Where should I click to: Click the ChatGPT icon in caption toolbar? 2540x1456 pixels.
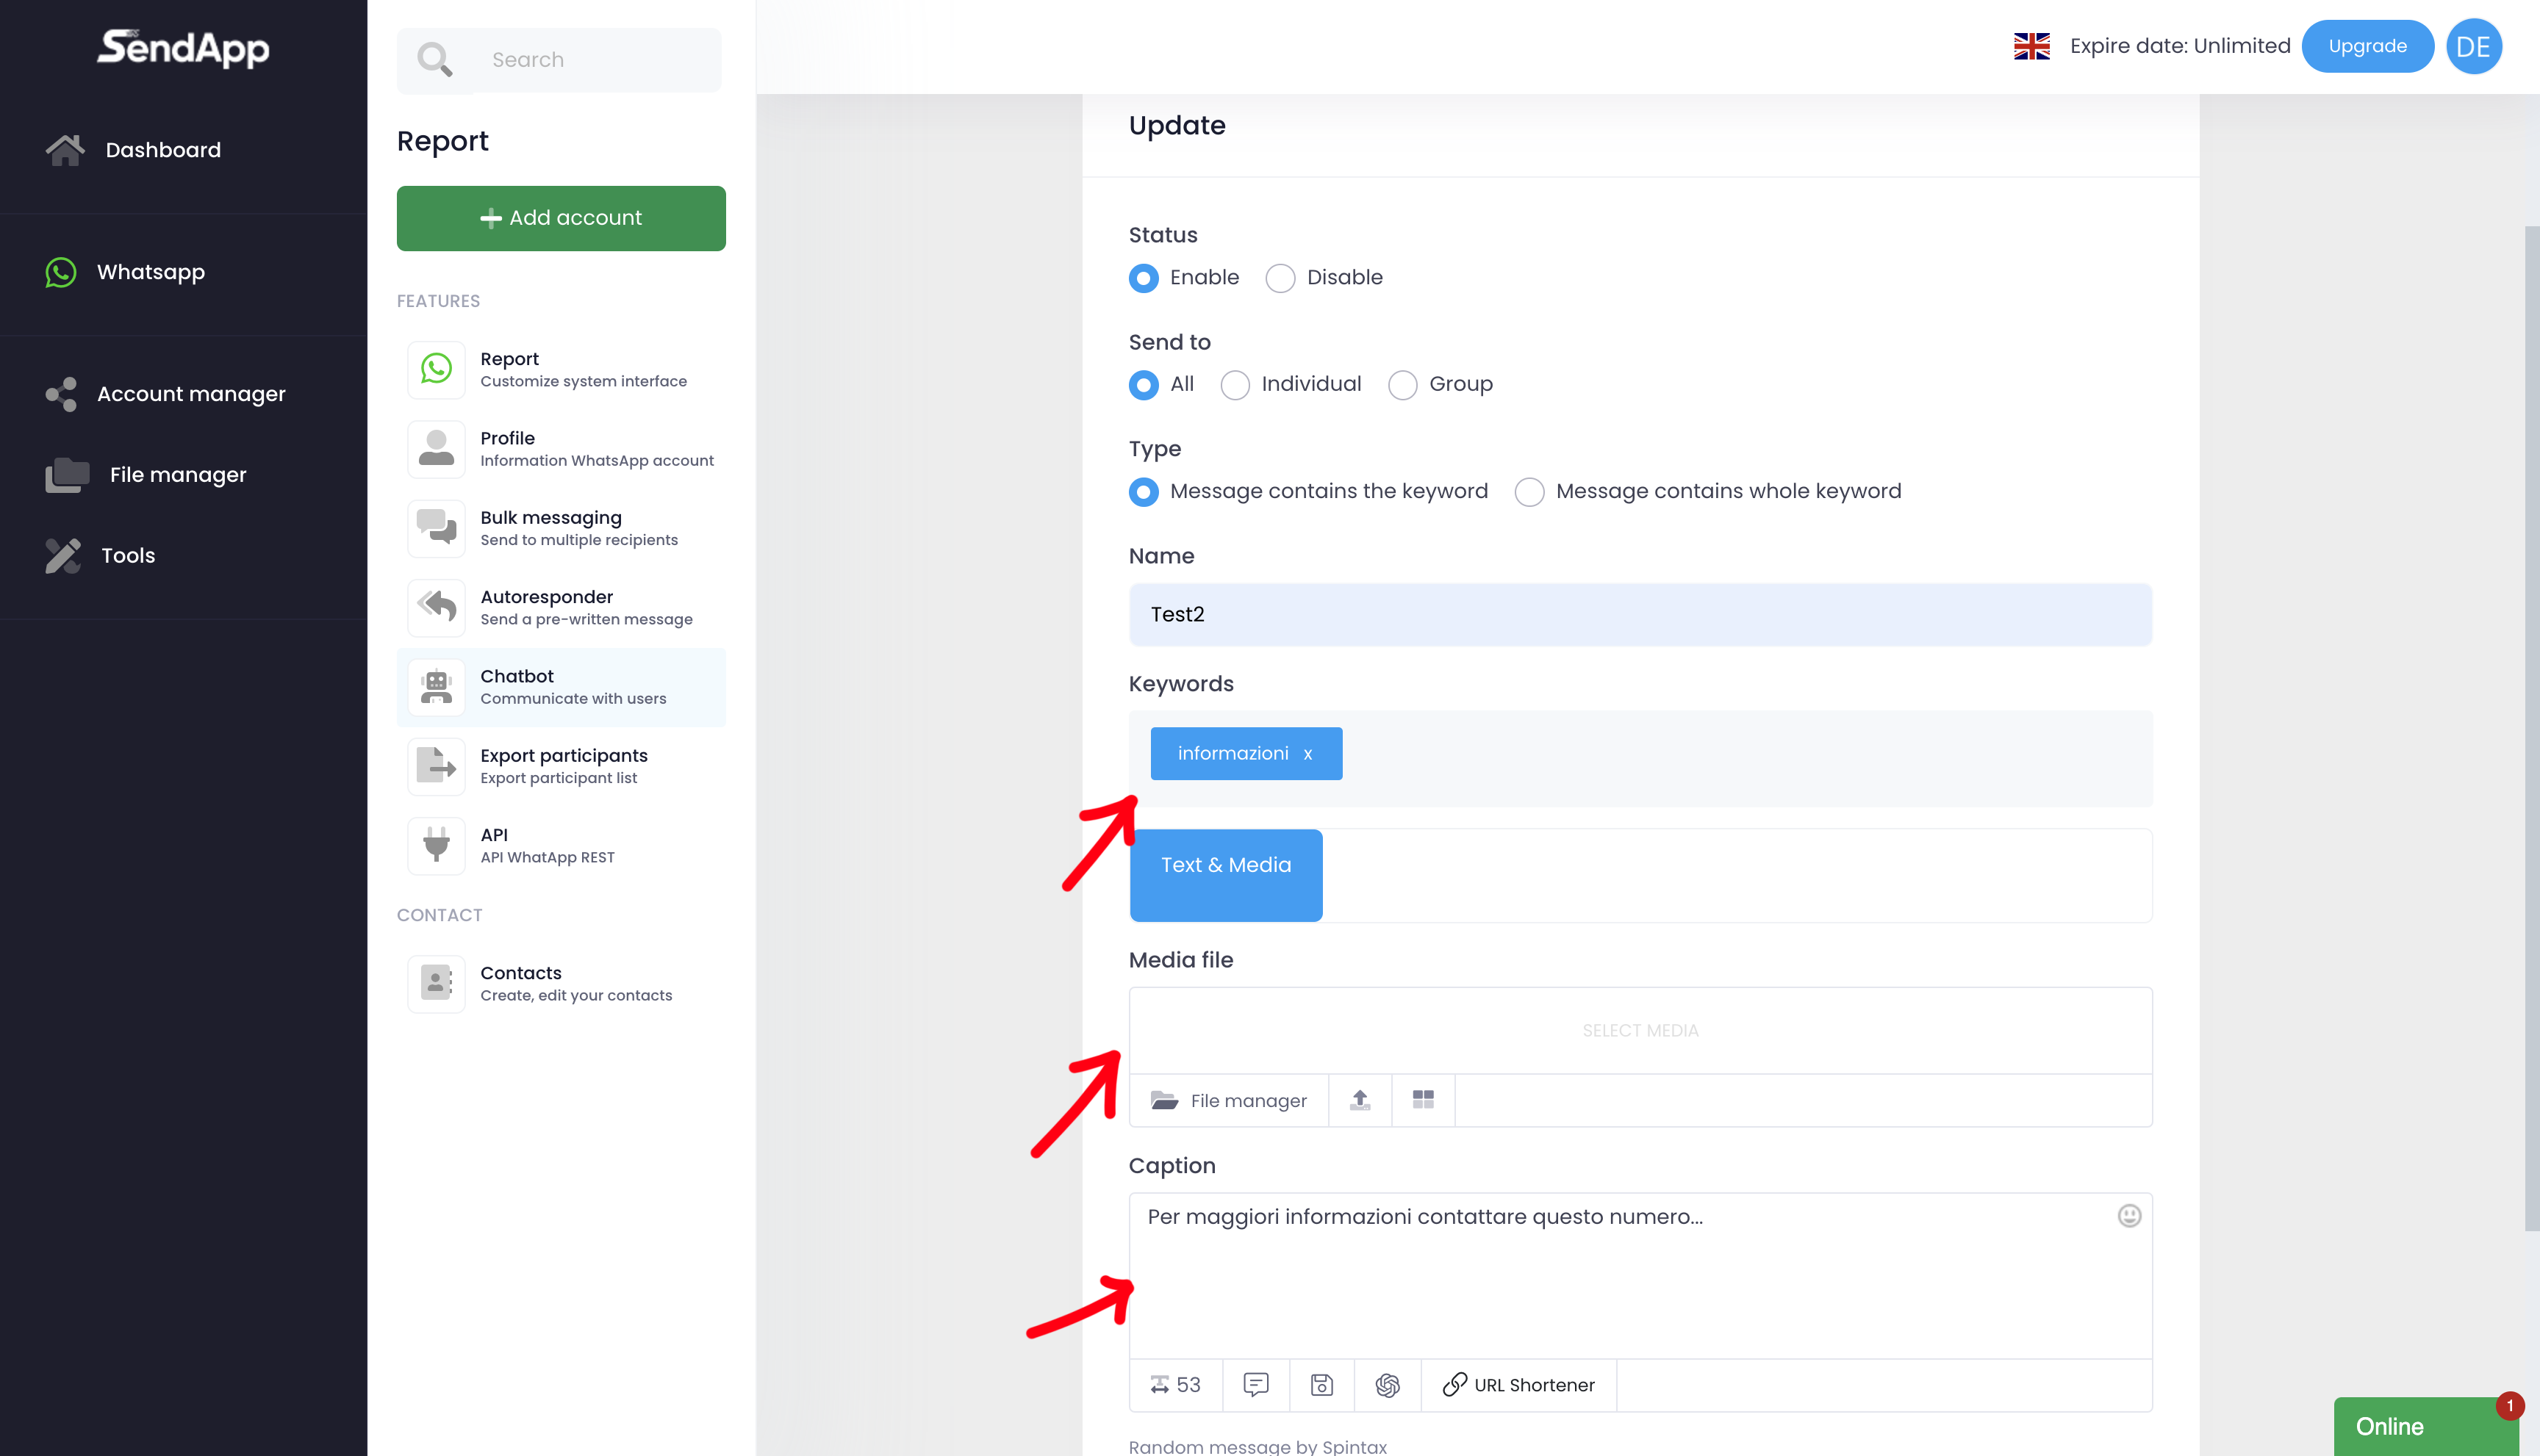click(x=1388, y=1385)
